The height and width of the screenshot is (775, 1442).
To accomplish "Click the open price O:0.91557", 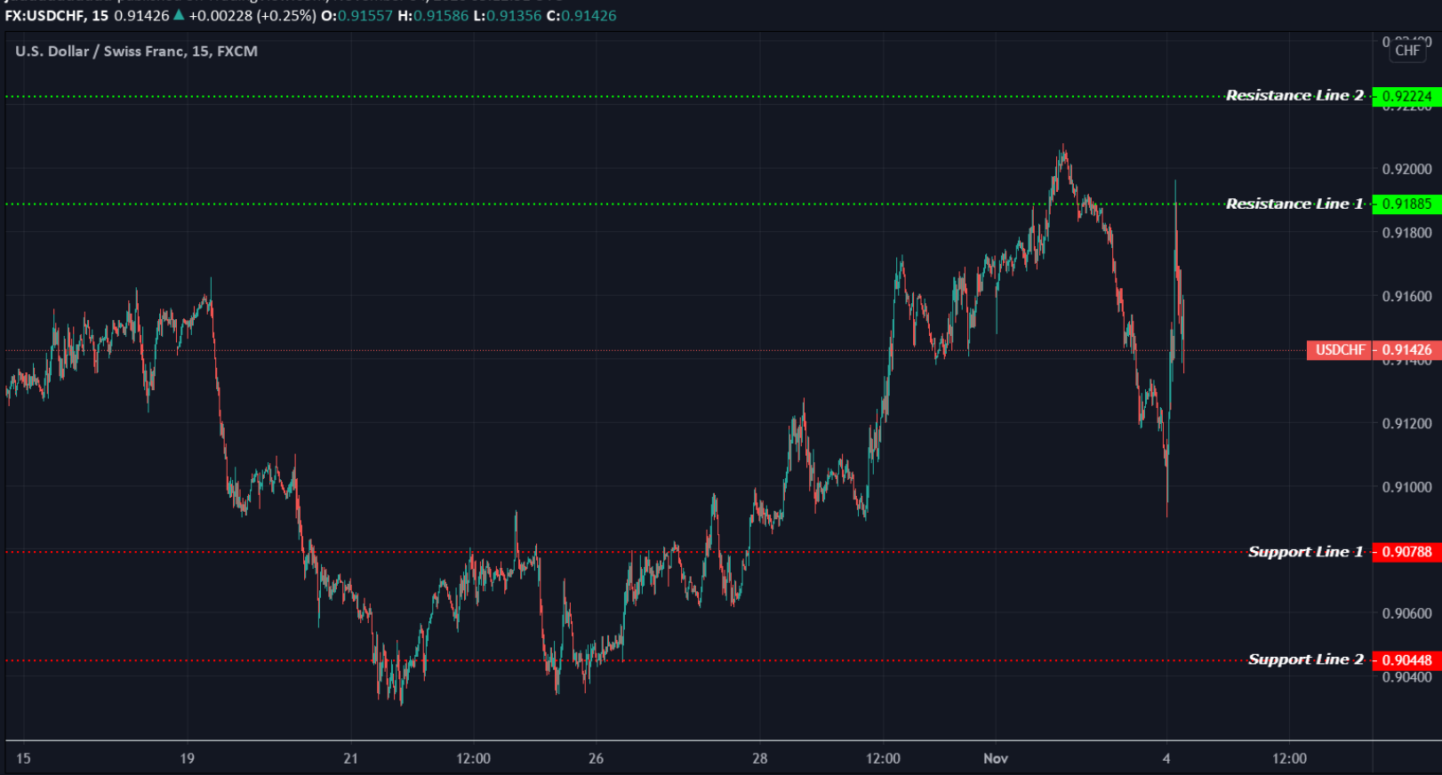I will pyautogui.click(x=356, y=16).
